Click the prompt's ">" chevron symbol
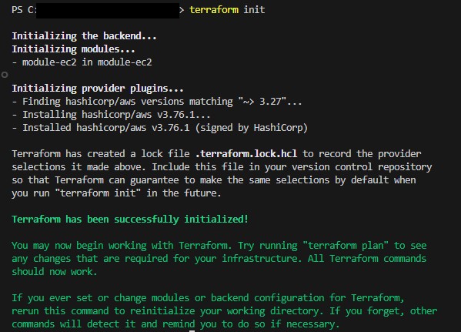The width and height of the screenshot is (461, 332). pos(182,10)
